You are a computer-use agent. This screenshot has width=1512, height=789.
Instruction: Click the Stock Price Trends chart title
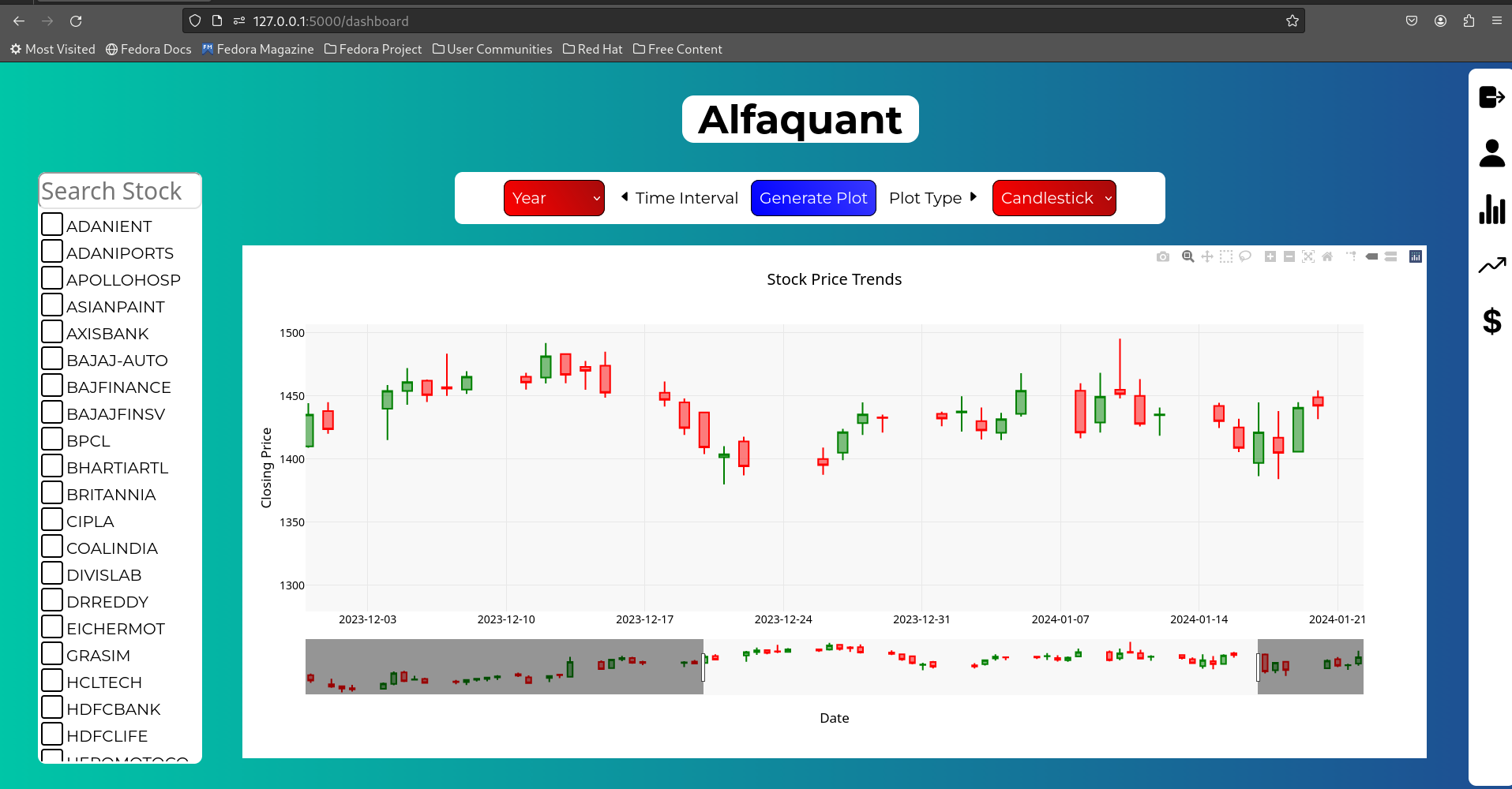834,279
